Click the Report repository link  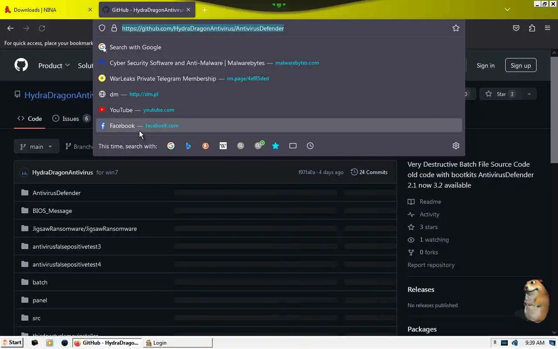click(431, 265)
